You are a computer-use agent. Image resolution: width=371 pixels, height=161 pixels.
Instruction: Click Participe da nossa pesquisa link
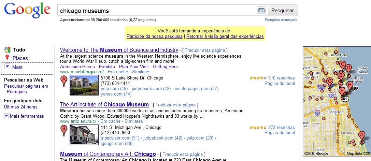pyautogui.click(x=155, y=36)
